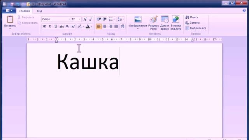Open the paragraph settings dialog icon
249x140 pixels.
pos(122,26)
